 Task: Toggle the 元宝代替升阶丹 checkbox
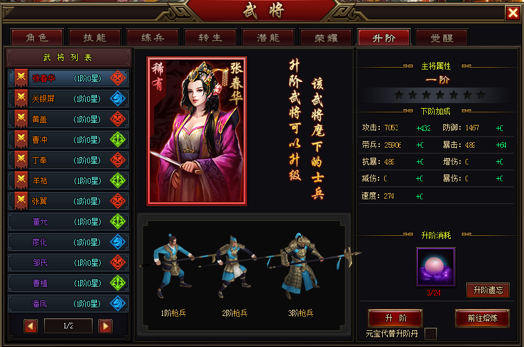pos(430,334)
